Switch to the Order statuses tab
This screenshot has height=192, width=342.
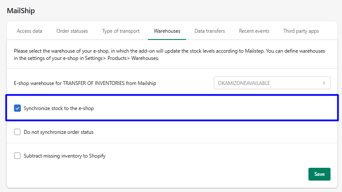(x=72, y=31)
